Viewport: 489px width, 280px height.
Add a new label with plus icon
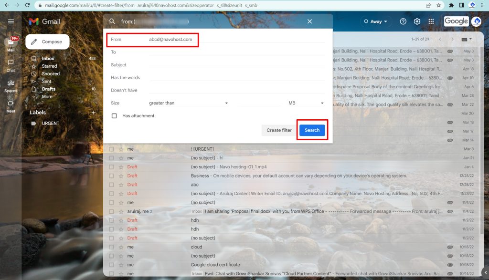pyautogui.click(x=93, y=113)
